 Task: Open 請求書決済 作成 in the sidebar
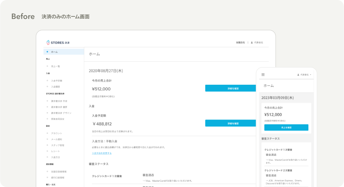click(59, 101)
